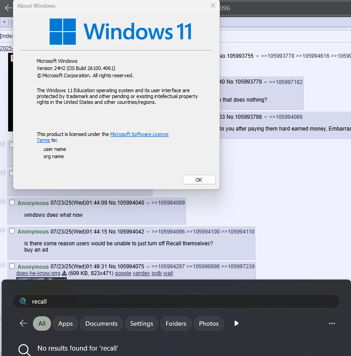
Task: Click post number No.105993798
Action: coord(244,117)
